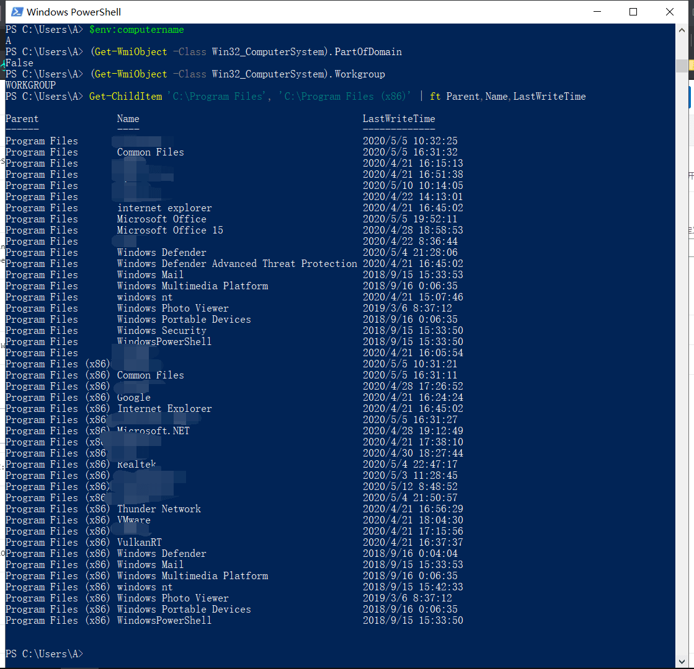Click the 'VulkanRT' folder entry

coord(140,542)
